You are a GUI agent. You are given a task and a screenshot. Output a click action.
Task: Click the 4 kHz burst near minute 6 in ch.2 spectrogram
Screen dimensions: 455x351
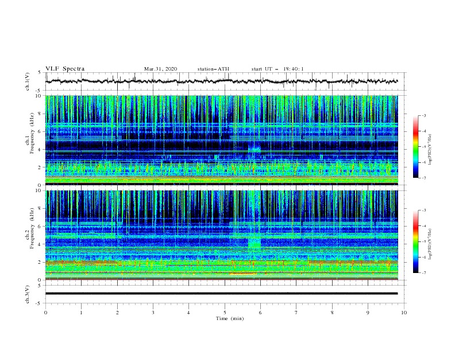coord(255,243)
